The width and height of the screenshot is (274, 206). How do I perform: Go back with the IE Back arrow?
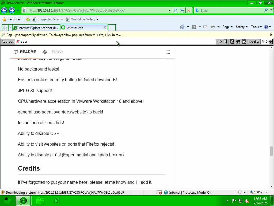point(4,10)
